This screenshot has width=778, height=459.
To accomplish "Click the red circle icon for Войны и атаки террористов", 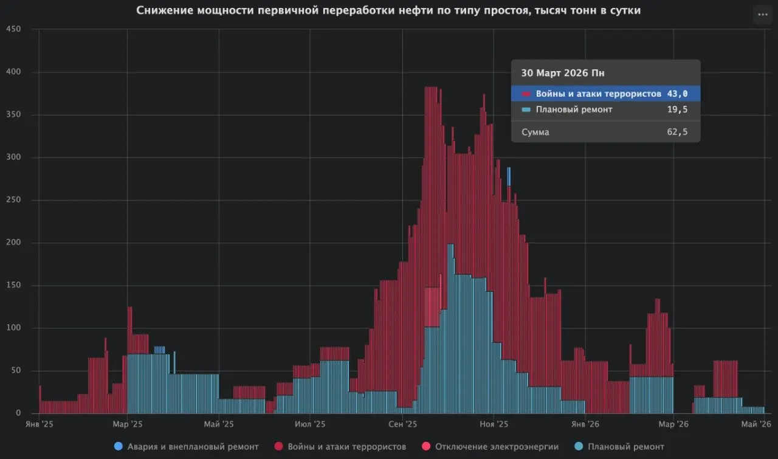I will pyautogui.click(x=280, y=446).
